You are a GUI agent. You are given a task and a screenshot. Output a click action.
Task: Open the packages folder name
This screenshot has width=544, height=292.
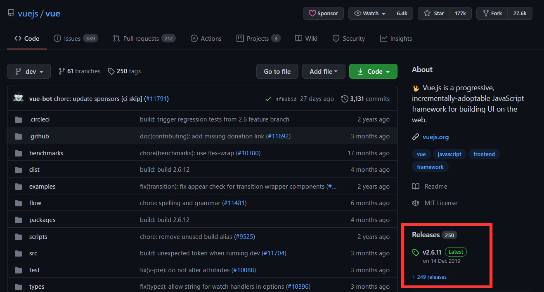click(42, 220)
